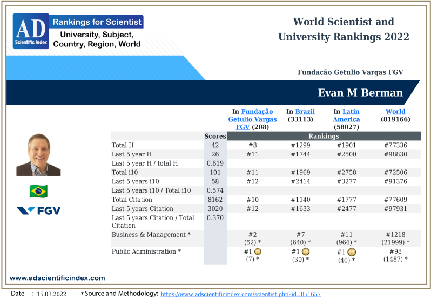Click gold medal in Latin America column
The height and width of the screenshot is (300, 431).
click(352, 252)
